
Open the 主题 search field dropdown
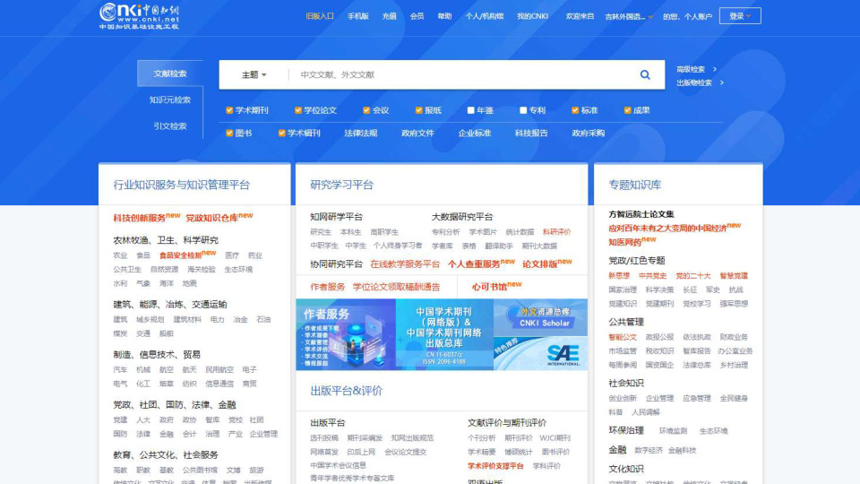[254, 74]
